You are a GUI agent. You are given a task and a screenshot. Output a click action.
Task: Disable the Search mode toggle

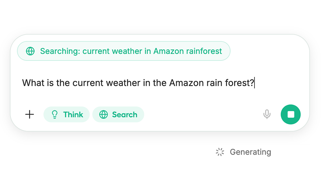coord(118,115)
